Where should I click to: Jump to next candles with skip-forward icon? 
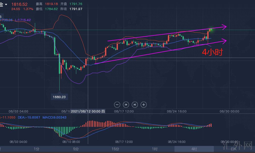(x=135, y=104)
